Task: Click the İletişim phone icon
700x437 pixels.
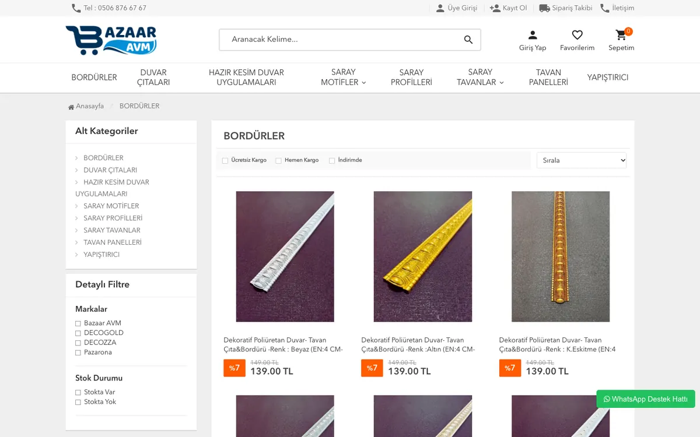Action: [605, 8]
